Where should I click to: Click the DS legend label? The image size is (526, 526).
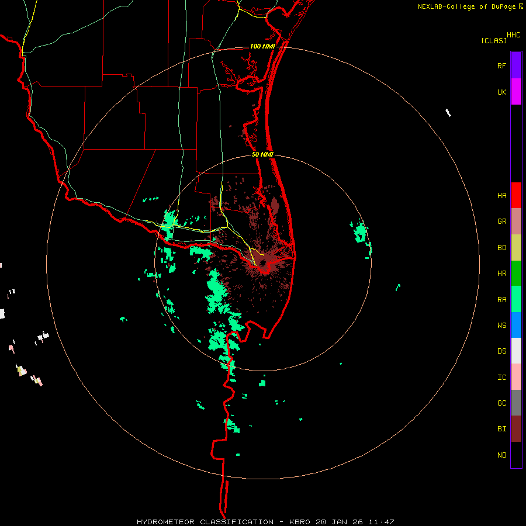tap(501, 351)
